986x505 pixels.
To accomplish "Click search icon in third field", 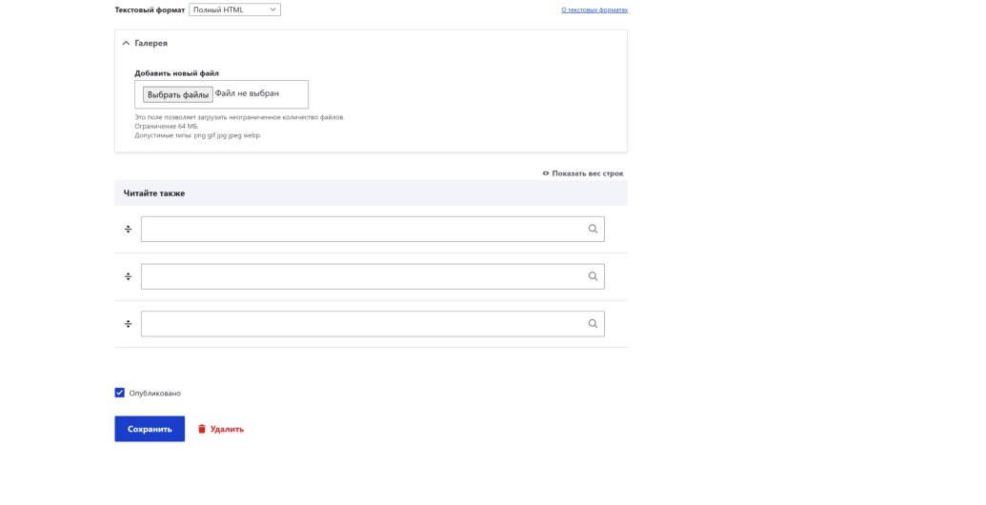I will click(x=593, y=323).
